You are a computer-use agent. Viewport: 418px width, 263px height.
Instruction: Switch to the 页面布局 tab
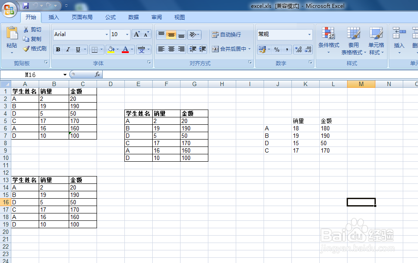(82, 17)
